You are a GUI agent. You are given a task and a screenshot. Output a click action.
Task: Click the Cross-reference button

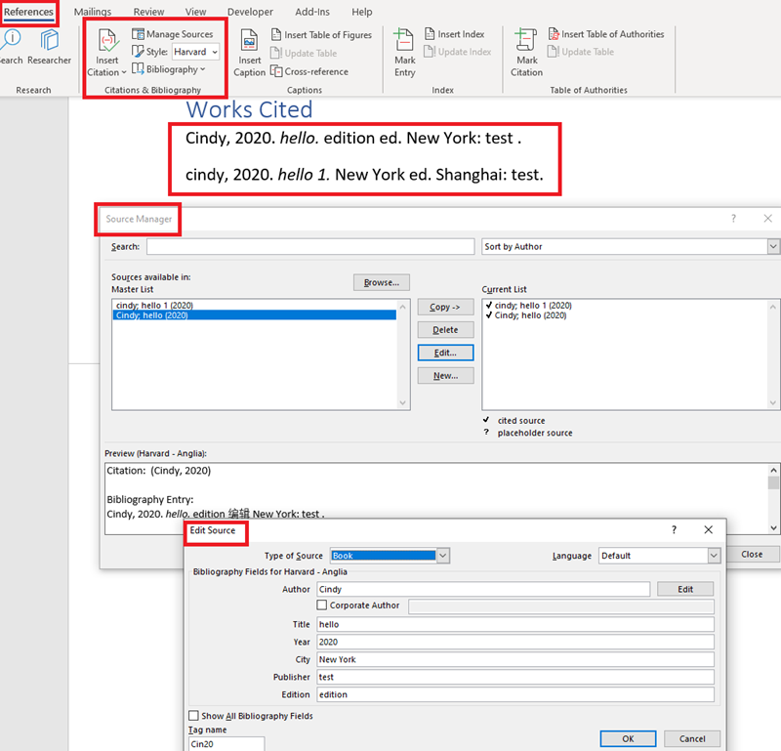309,71
